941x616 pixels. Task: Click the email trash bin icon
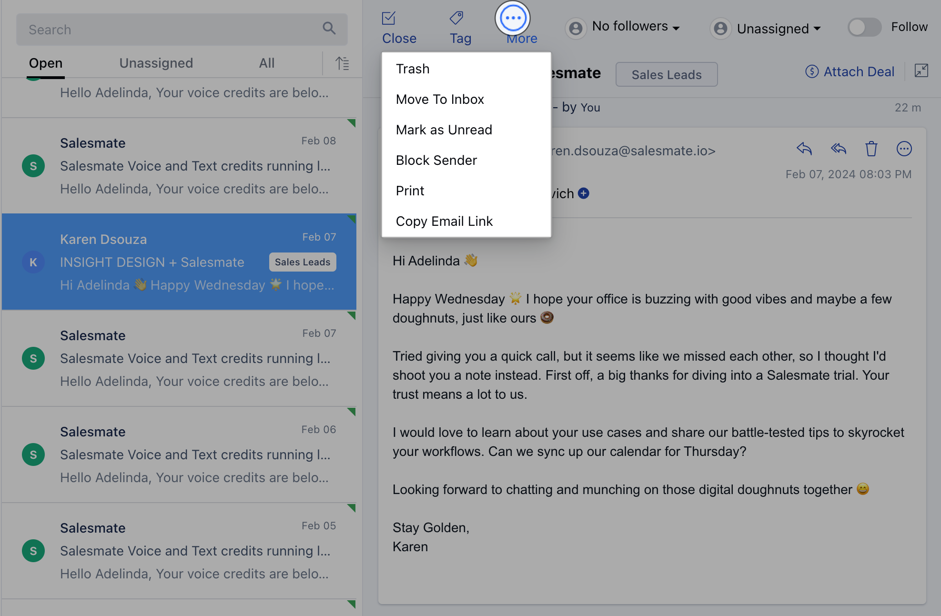pos(871,149)
